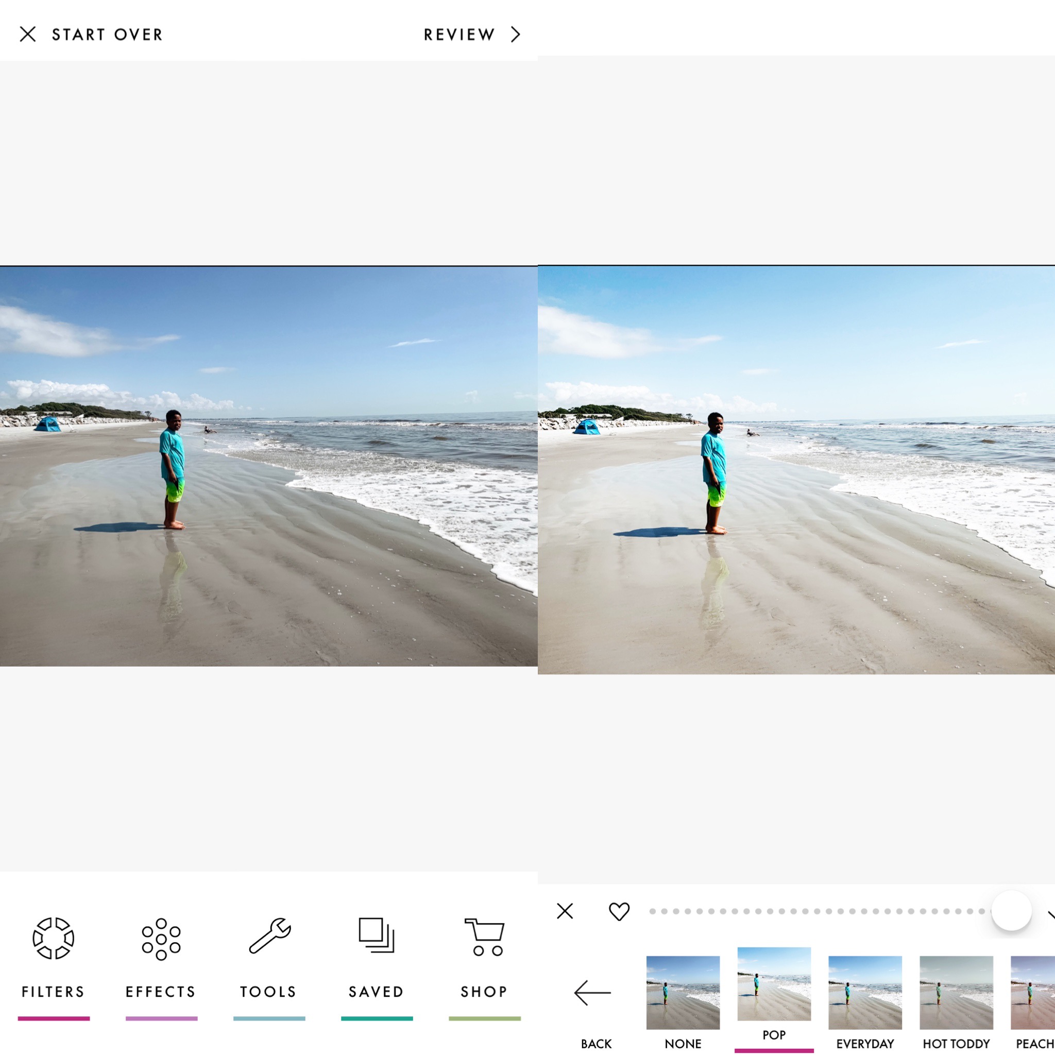Select the NONE filter thumbnail
The image size is (1055, 1055).
click(683, 992)
